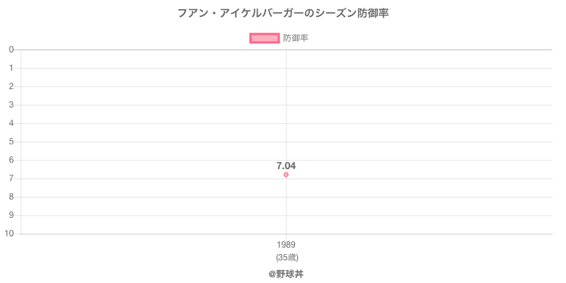The height and width of the screenshot is (283, 566).
Task: Click the vertical gridline above the data point
Action: [x=286, y=106]
